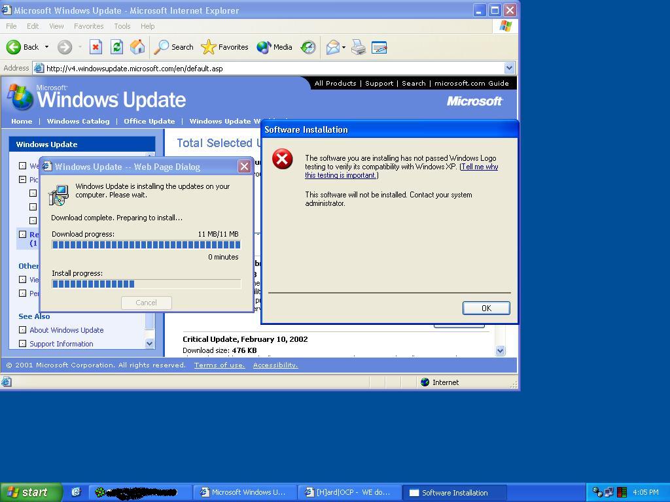Click the Address bar URL field
Viewport: 670px width, 502px height.
point(273,68)
